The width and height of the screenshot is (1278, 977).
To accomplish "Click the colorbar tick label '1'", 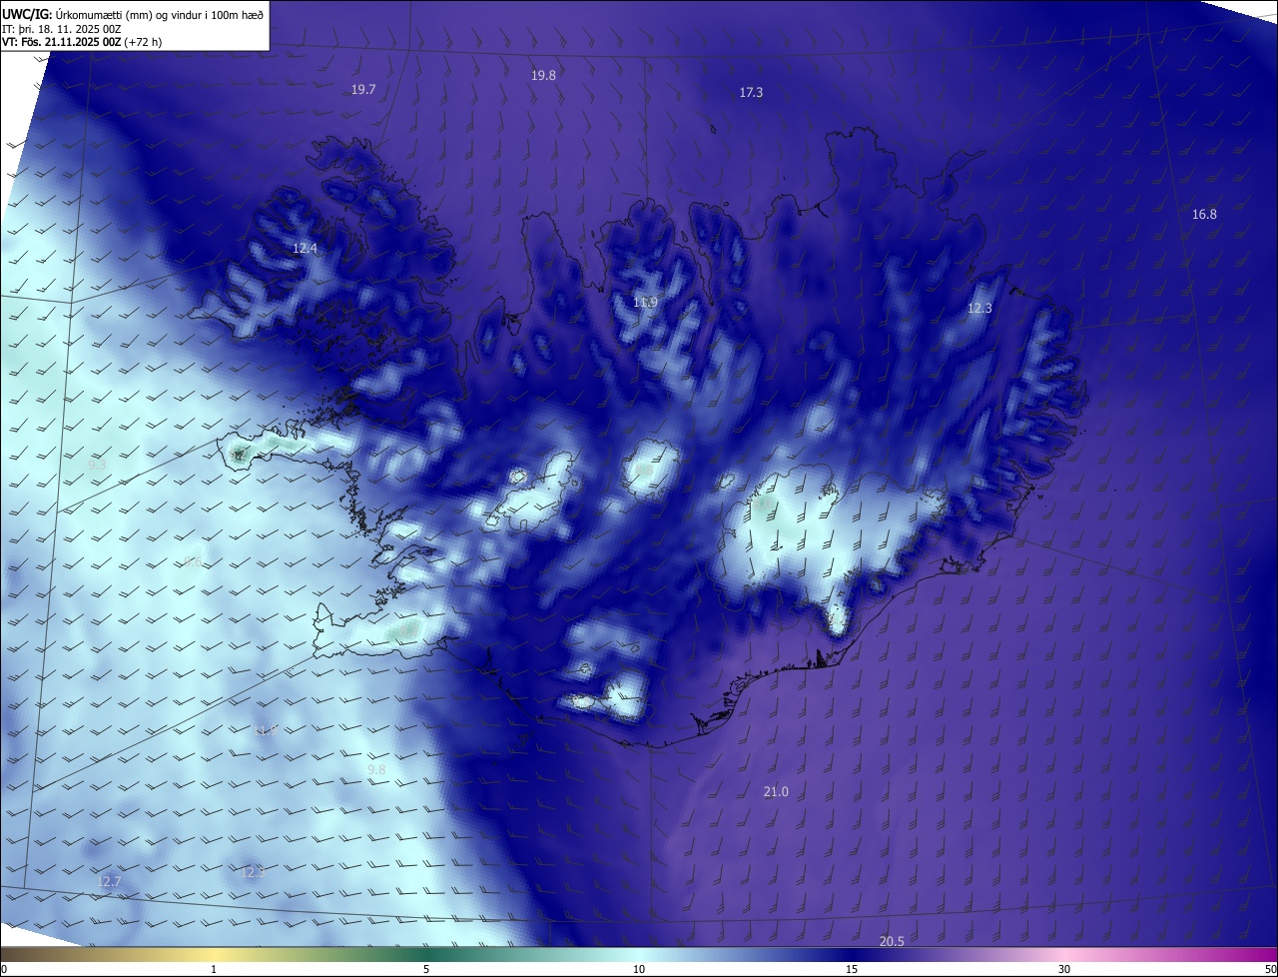I will point(214,970).
